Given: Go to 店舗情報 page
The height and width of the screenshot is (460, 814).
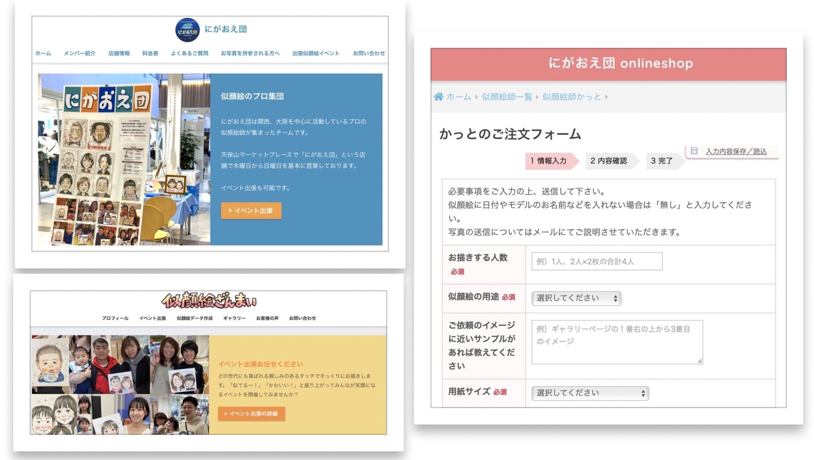Looking at the screenshot, I should click(119, 53).
